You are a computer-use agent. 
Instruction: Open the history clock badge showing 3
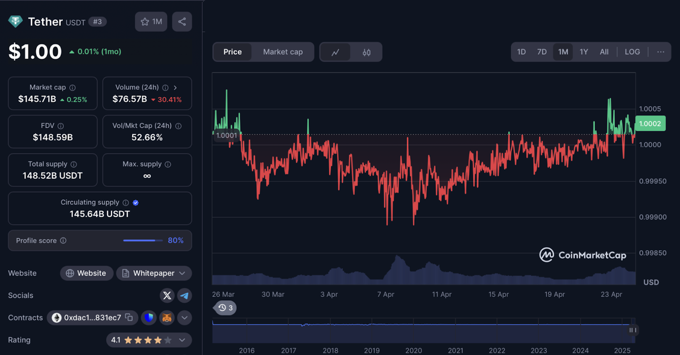tap(224, 308)
